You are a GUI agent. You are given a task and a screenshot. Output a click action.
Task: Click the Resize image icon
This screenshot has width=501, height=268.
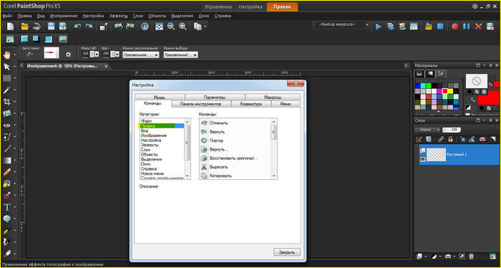[x=103, y=27]
